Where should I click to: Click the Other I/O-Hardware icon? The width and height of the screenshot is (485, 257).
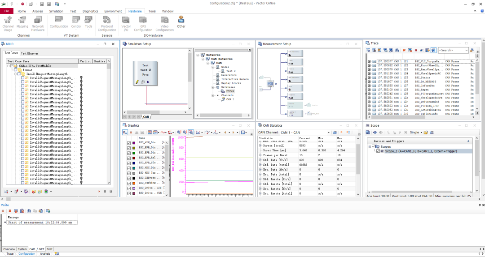181,22
